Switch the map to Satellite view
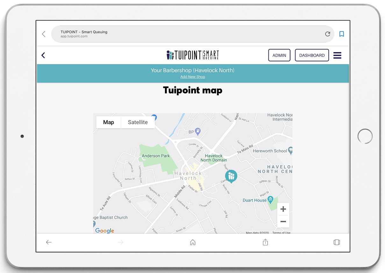 click(138, 122)
